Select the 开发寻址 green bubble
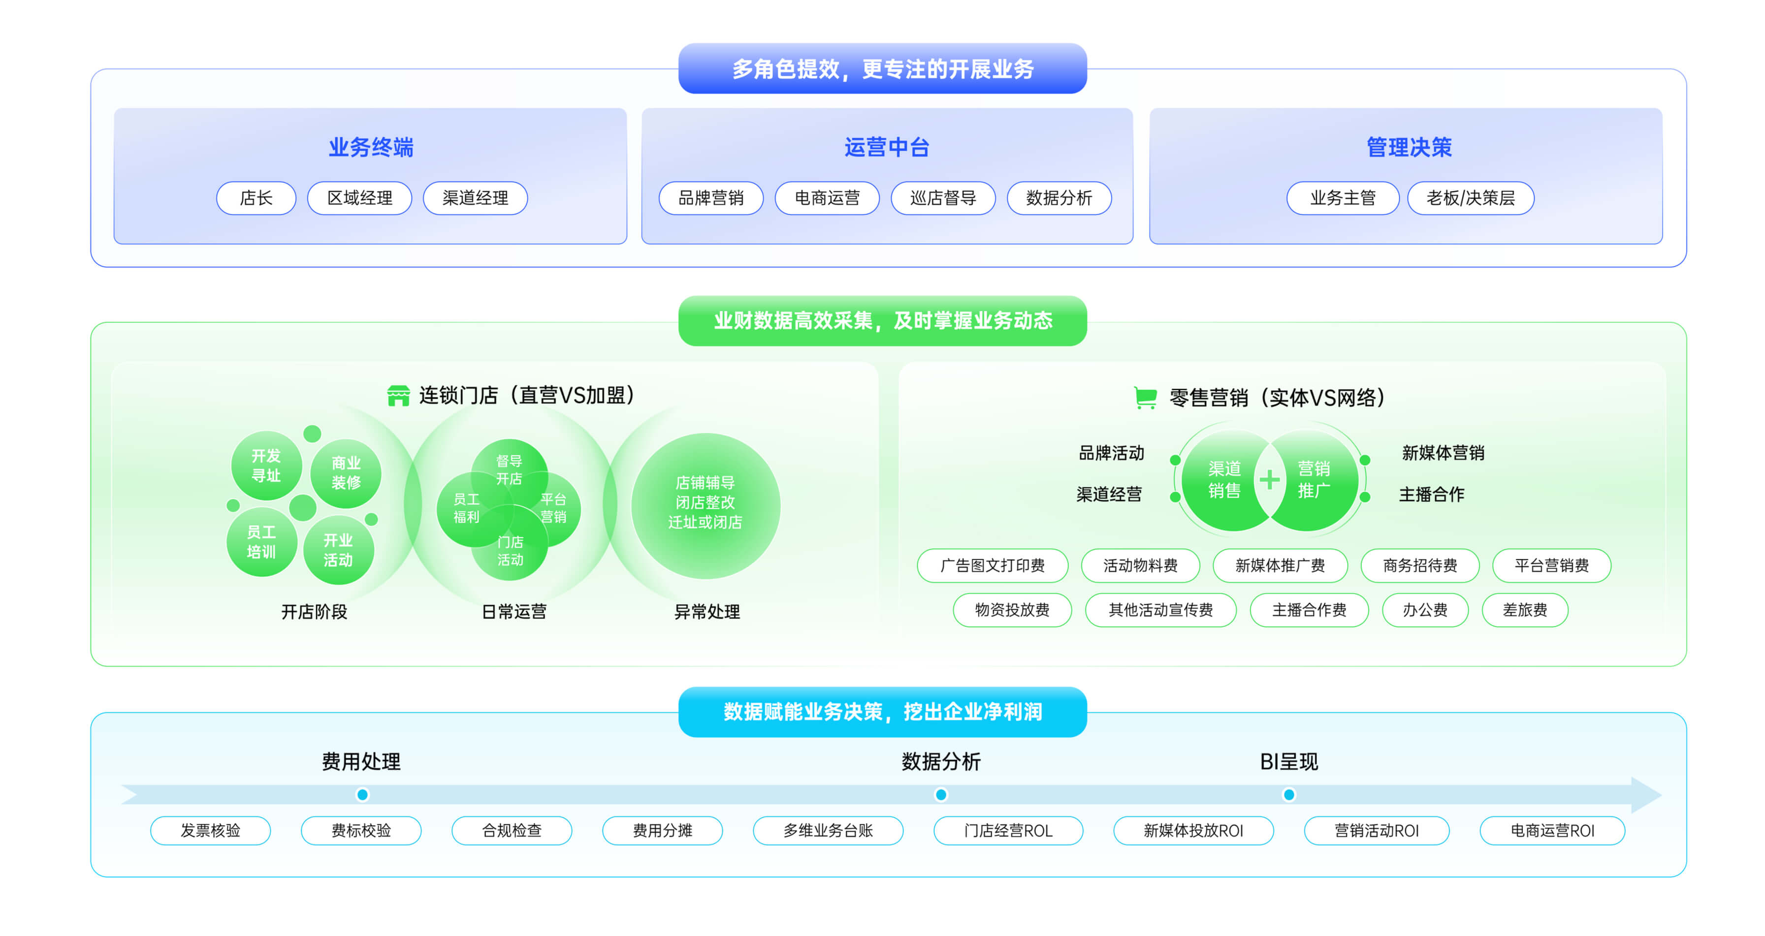Viewport: 1765px width, 936px height. coord(266,466)
